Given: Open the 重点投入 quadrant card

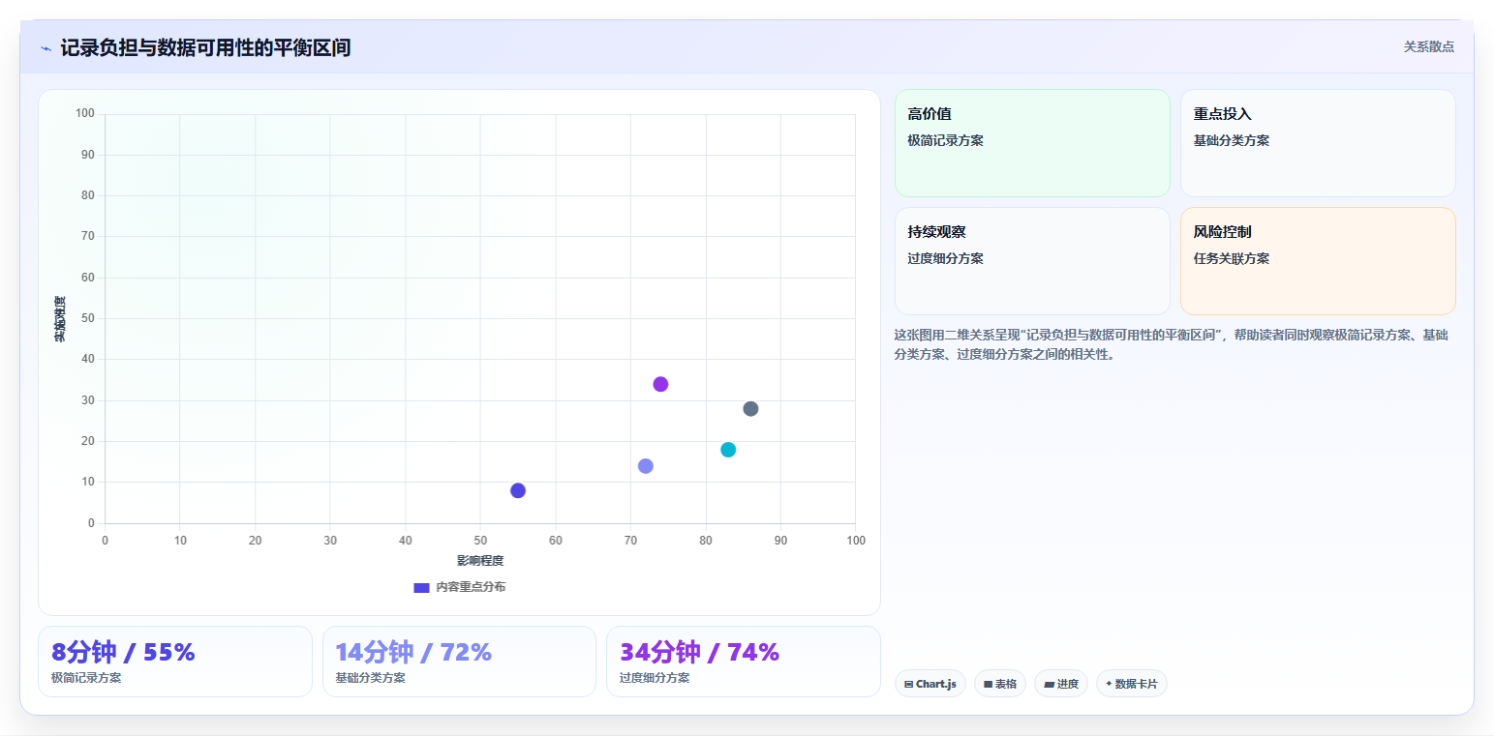Looking at the screenshot, I should point(1318,143).
